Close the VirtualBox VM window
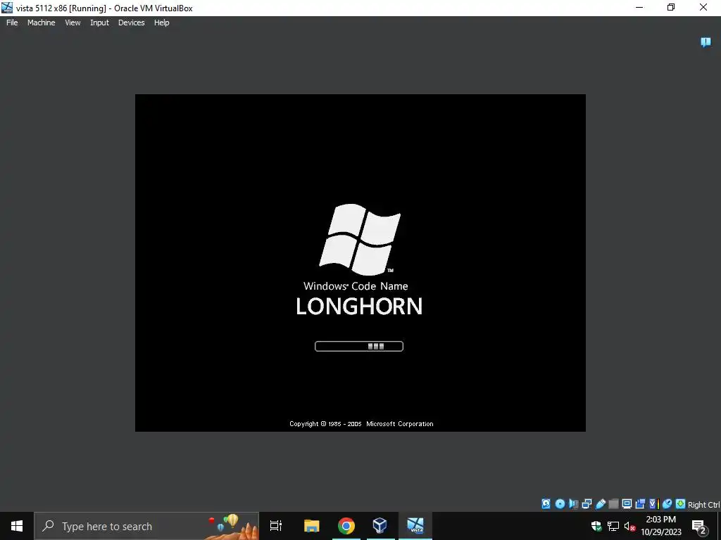This screenshot has height=540, width=721. pos(703,7)
